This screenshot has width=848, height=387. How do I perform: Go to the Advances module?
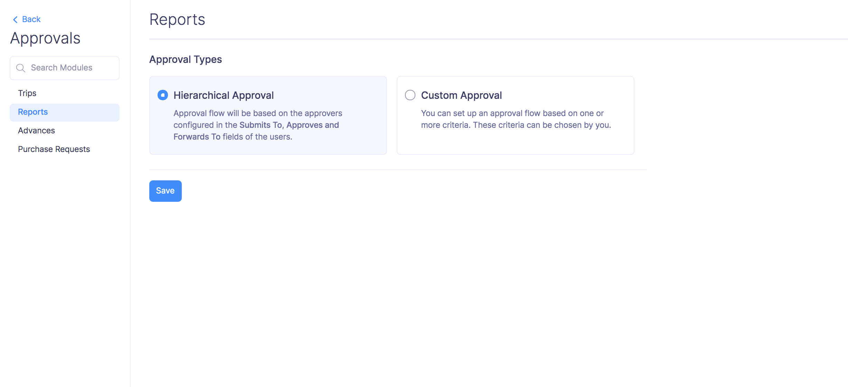(x=36, y=131)
